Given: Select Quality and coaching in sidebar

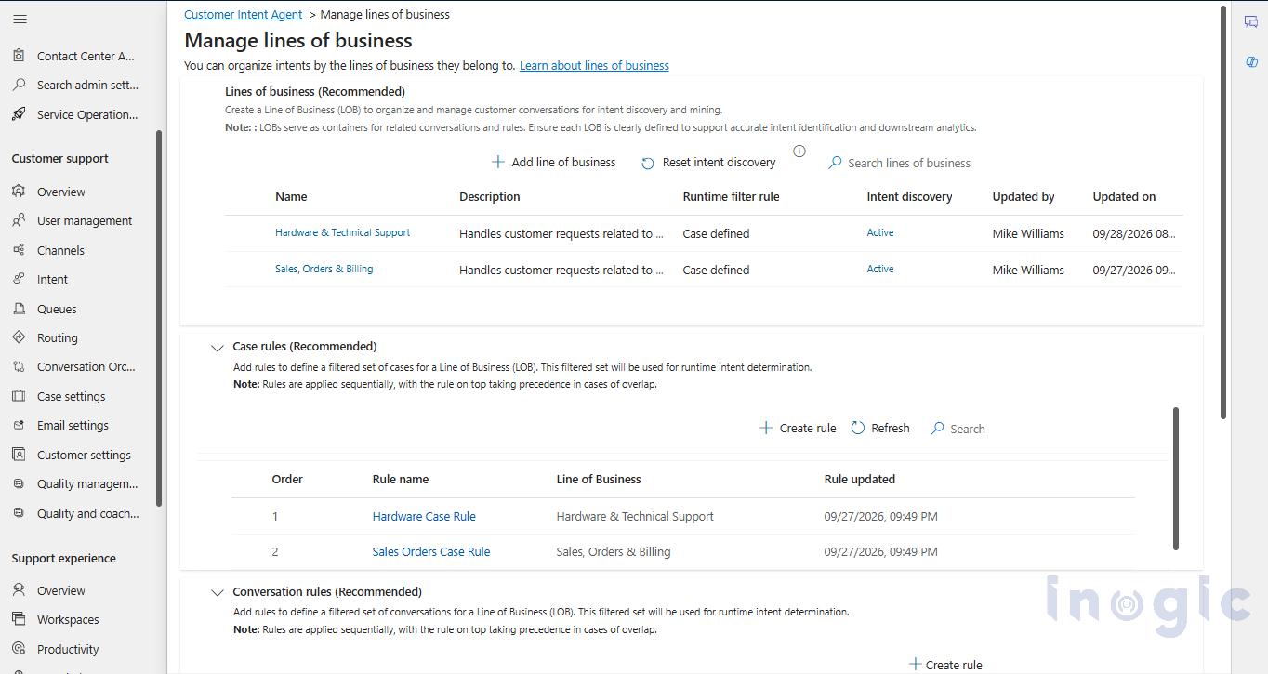Looking at the screenshot, I should (x=87, y=513).
